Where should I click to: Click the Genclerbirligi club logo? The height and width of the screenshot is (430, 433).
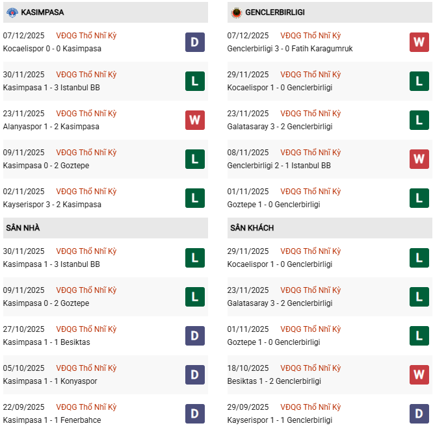[237, 12]
